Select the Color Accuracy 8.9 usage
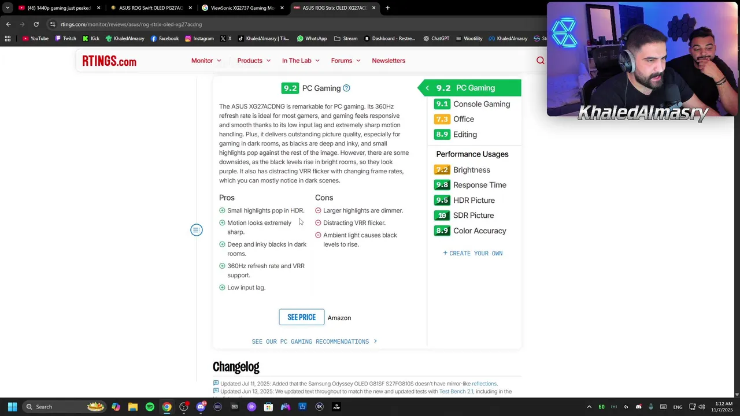The height and width of the screenshot is (416, 740). pos(471,231)
